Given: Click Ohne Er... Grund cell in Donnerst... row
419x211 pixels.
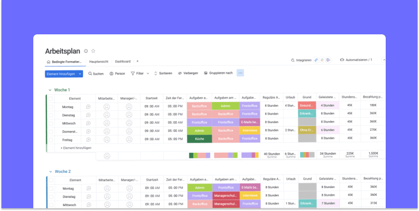Looking at the screenshot, I should click(307, 130).
